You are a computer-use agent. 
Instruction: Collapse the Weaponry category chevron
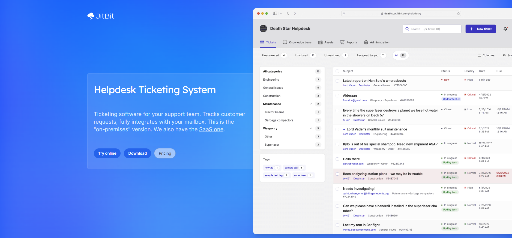(311, 129)
